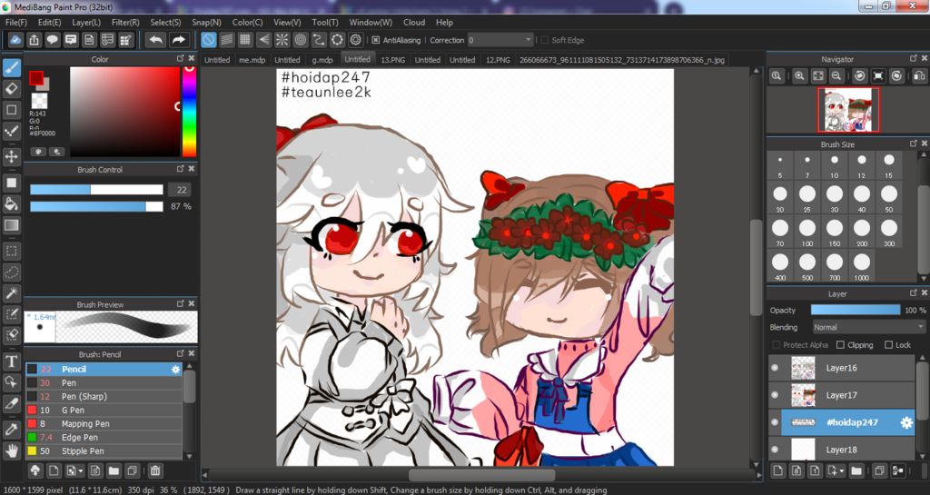Zoom out using Navigator minus magnifier
This screenshot has width=930, height=495.
836,76
